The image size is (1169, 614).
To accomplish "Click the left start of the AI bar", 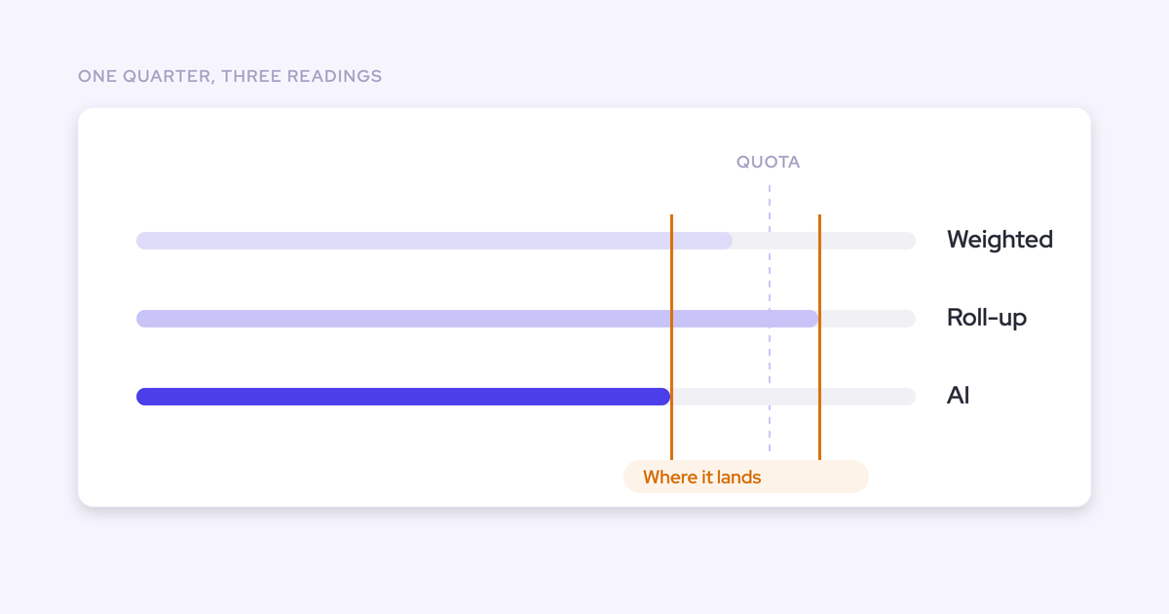I will click(143, 397).
